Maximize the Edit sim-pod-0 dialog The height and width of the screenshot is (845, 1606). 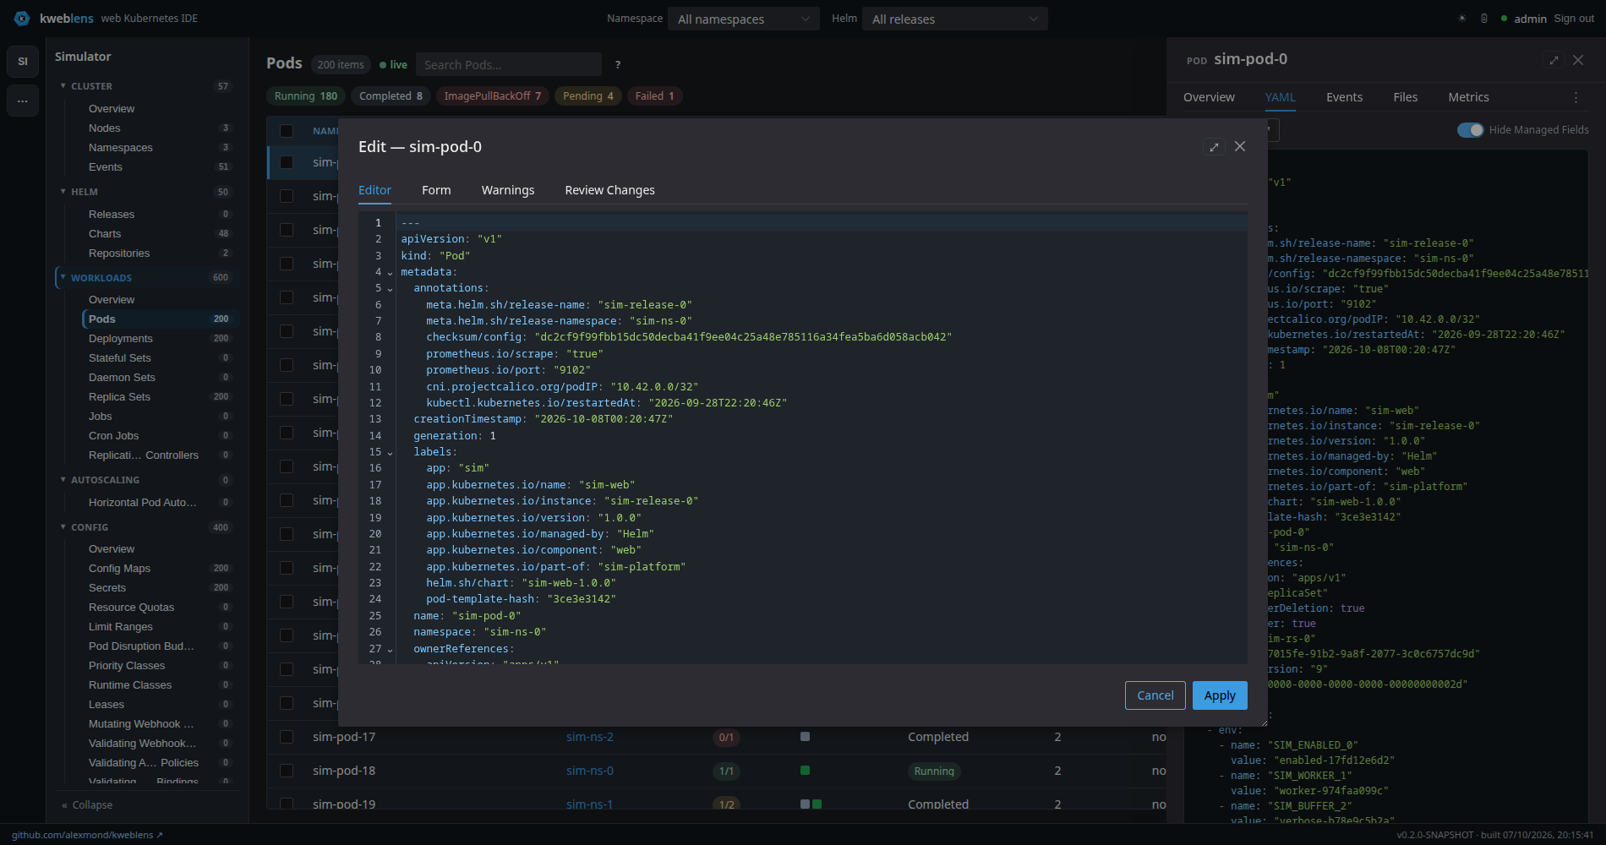pyautogui.click(x=1214, y=147)
